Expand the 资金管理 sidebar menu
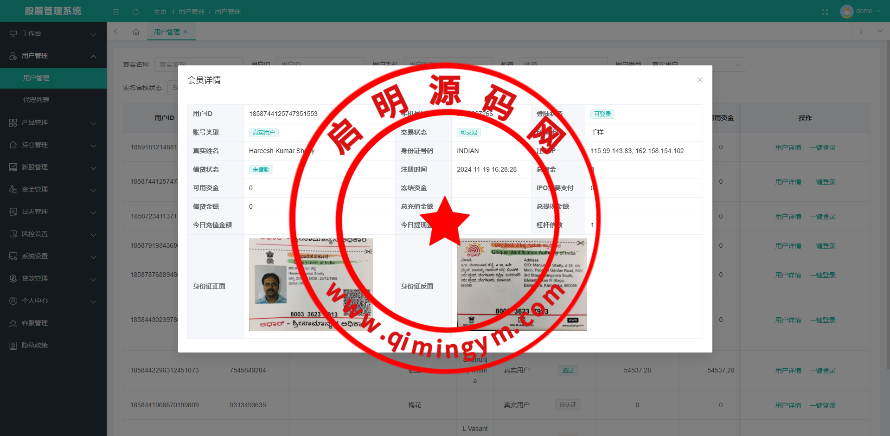Viewport: 890px width, 436px height. tap(53, 189)
